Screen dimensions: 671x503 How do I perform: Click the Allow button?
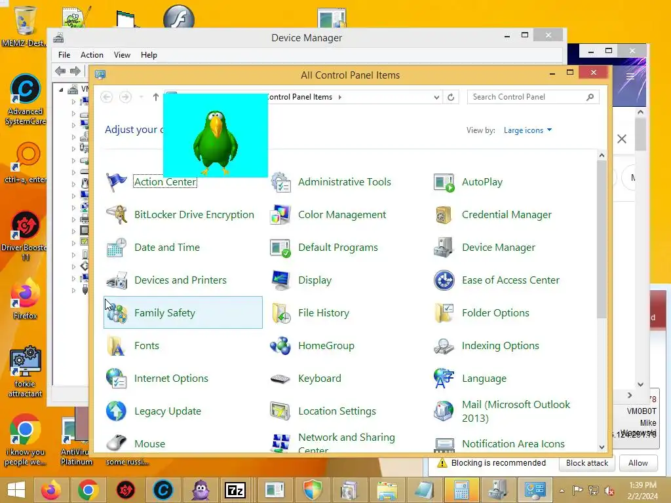coord(638,463)
